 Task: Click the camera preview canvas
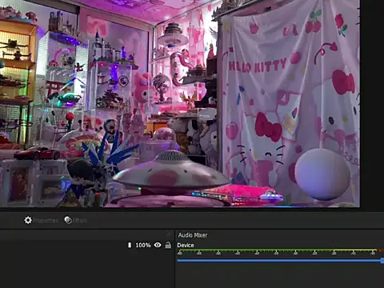coord(180,103)
